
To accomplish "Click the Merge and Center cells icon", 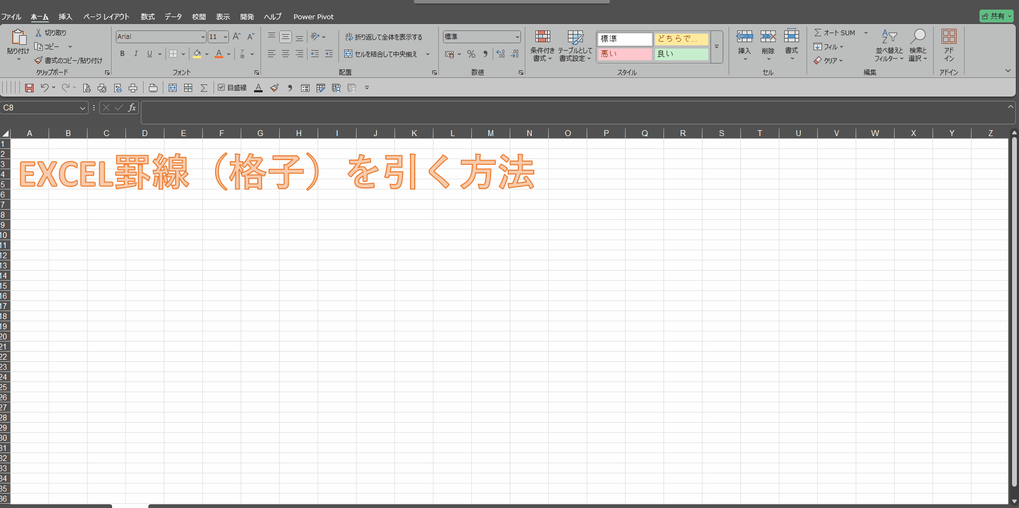I will (348, 54).
